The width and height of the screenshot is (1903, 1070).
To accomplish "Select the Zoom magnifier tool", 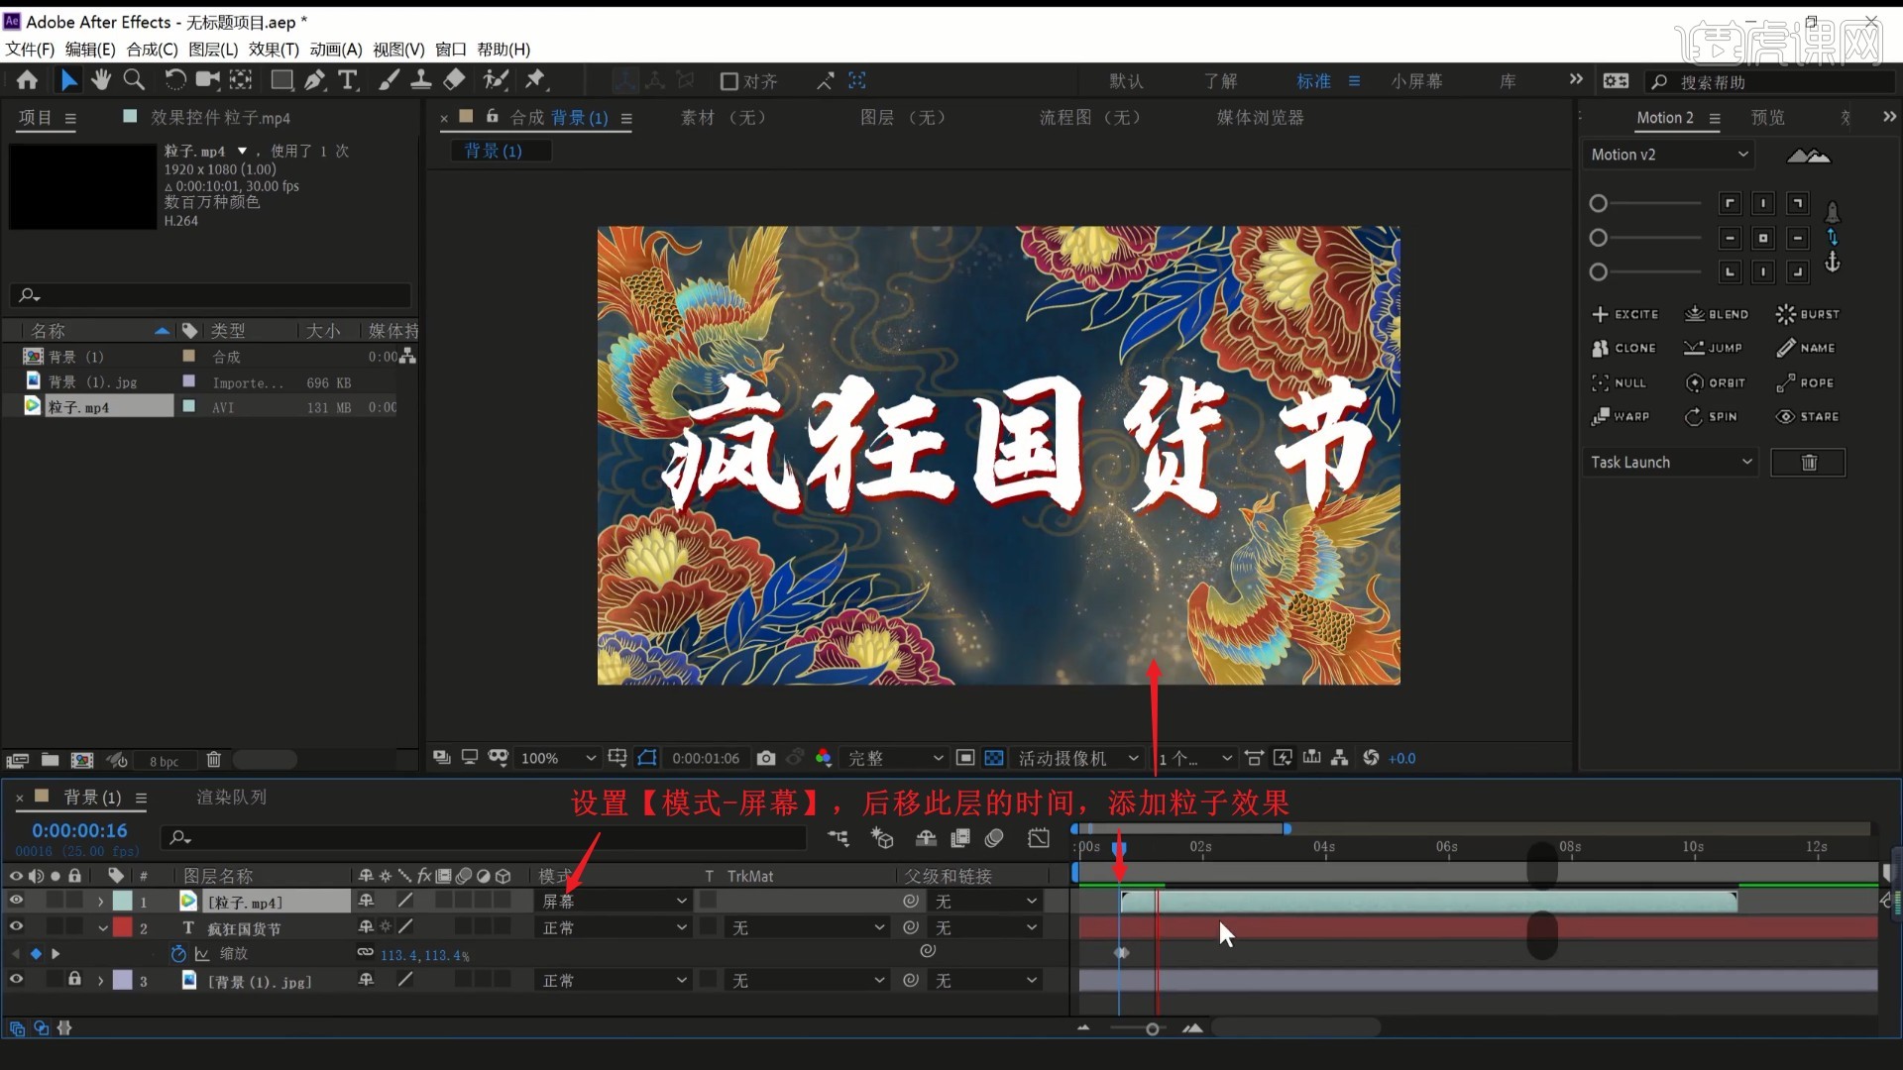I will [x=134, y=80].
